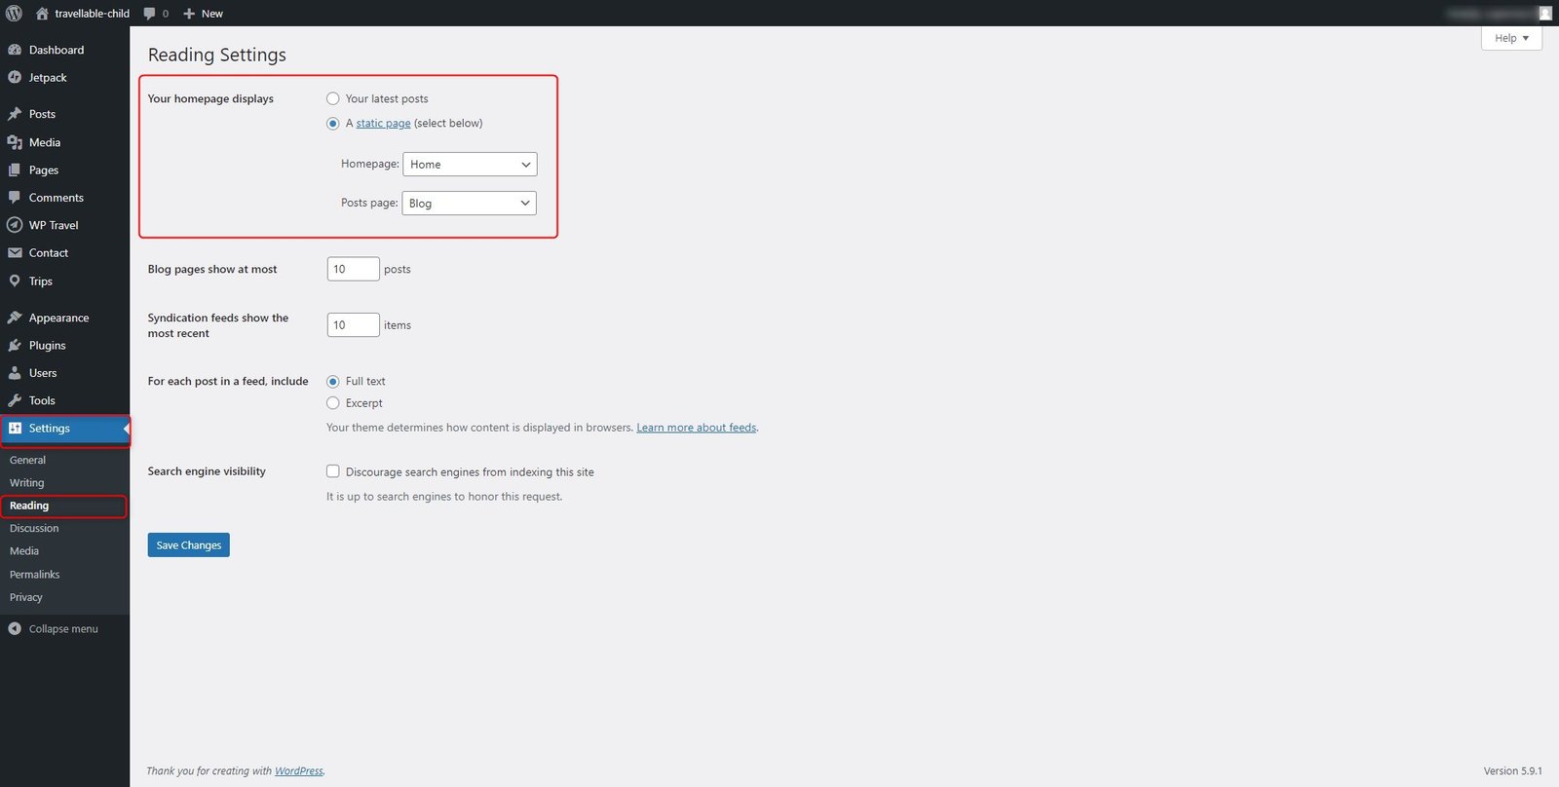Follow the static page link
The image size is (1559, 787).
point(383,124)
